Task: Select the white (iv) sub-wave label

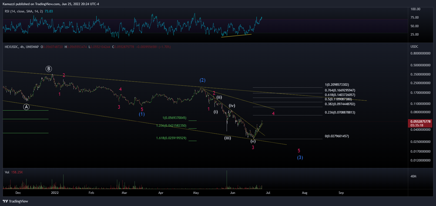Action: (x=232, y=106)
